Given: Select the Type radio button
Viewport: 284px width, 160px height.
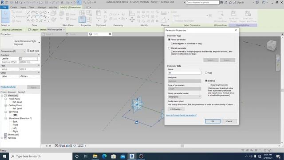Looking at the screenshot, I should (206, 73).
